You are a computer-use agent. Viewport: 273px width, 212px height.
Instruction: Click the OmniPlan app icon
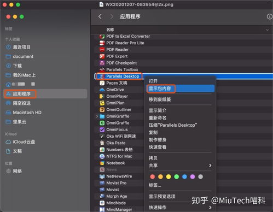pos(102,103)
